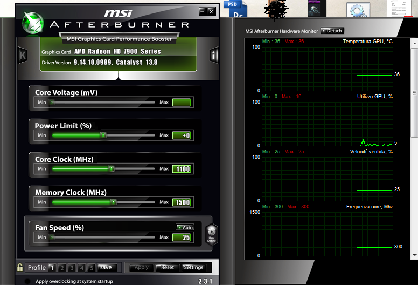Click the Power Limit +0 value field
Image resolution: width=418 pixels, height=285 pixels.
pyautogui.click(x=182, y=135)
